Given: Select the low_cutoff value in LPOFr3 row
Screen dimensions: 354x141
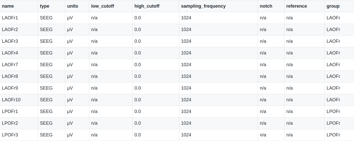Looking at the screenshot, I should 94,135.
